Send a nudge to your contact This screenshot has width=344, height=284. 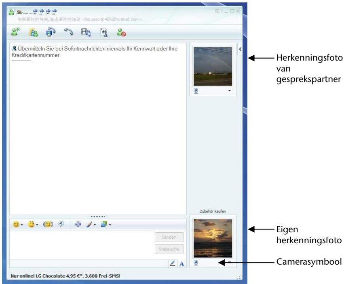[48, 225]
